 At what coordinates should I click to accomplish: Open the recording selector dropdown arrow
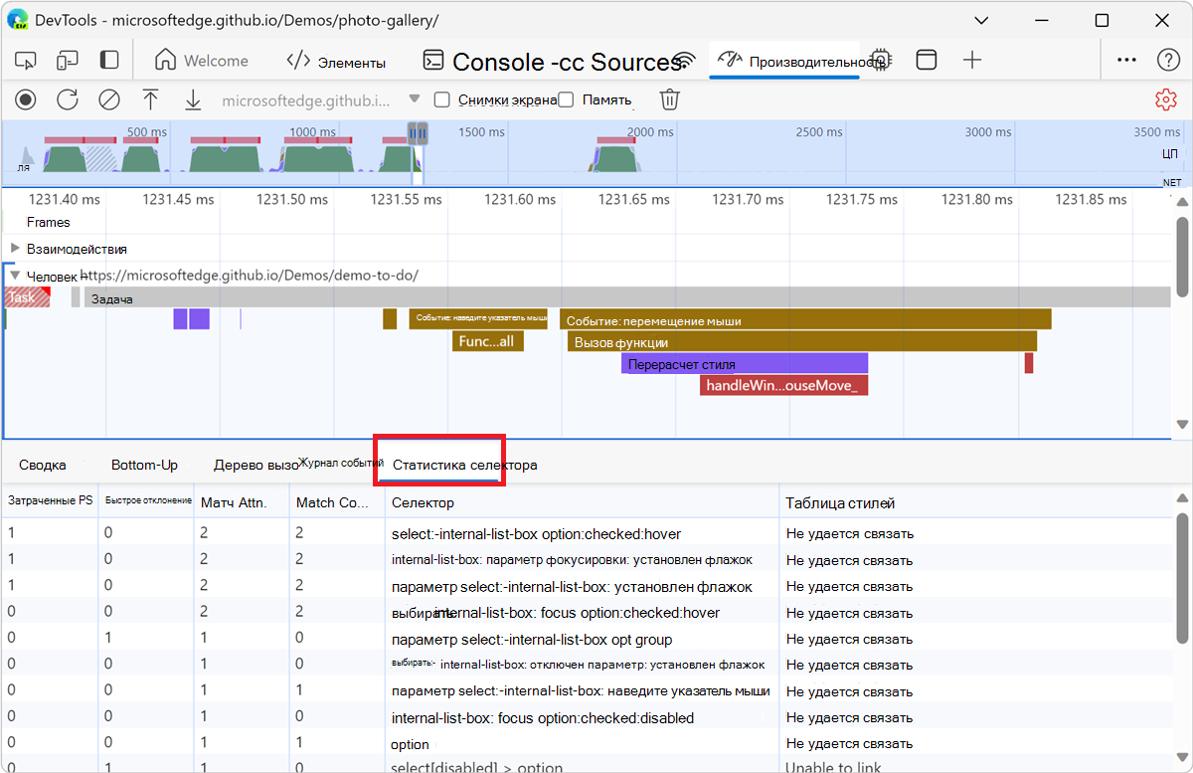pyautogui.click(x=415, y=99)
